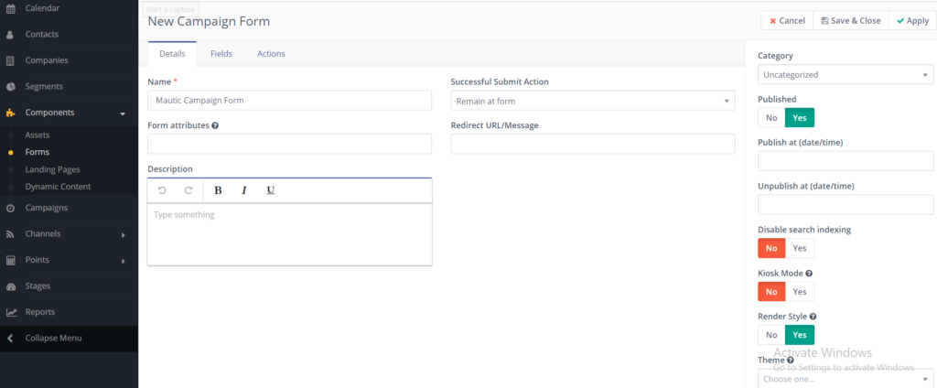The image size is (937, 388).
Task: Click the Companies building icon
Action: 10,60
